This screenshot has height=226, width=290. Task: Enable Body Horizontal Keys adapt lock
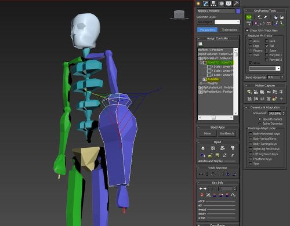pos(250,134)
